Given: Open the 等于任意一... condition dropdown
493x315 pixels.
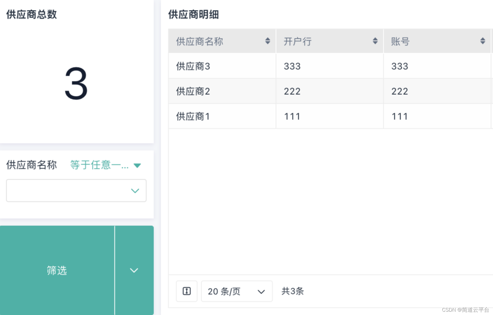Looking at the screenshot, I should point(105,165).
